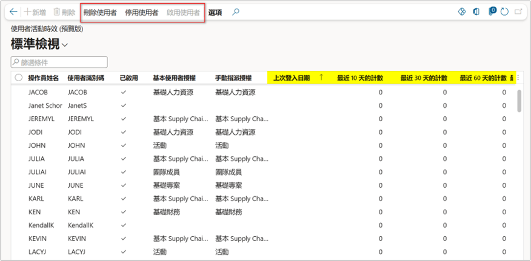Click the 篩選條件 filter input field
531x261 pixels.
pyautogui.click(x=59, y=62)
